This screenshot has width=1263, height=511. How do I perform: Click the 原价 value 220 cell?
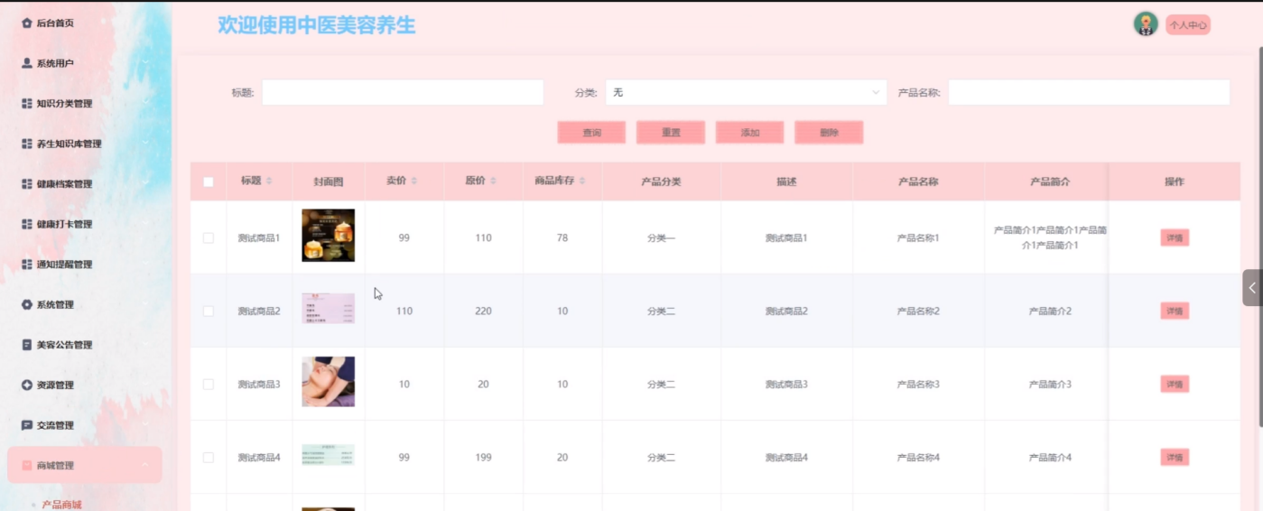483,311
